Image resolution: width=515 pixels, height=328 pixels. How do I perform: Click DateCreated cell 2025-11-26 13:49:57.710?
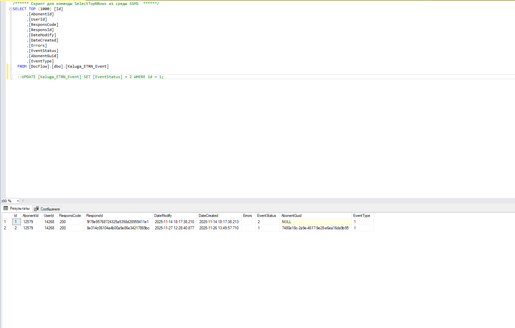click(219, 228)
